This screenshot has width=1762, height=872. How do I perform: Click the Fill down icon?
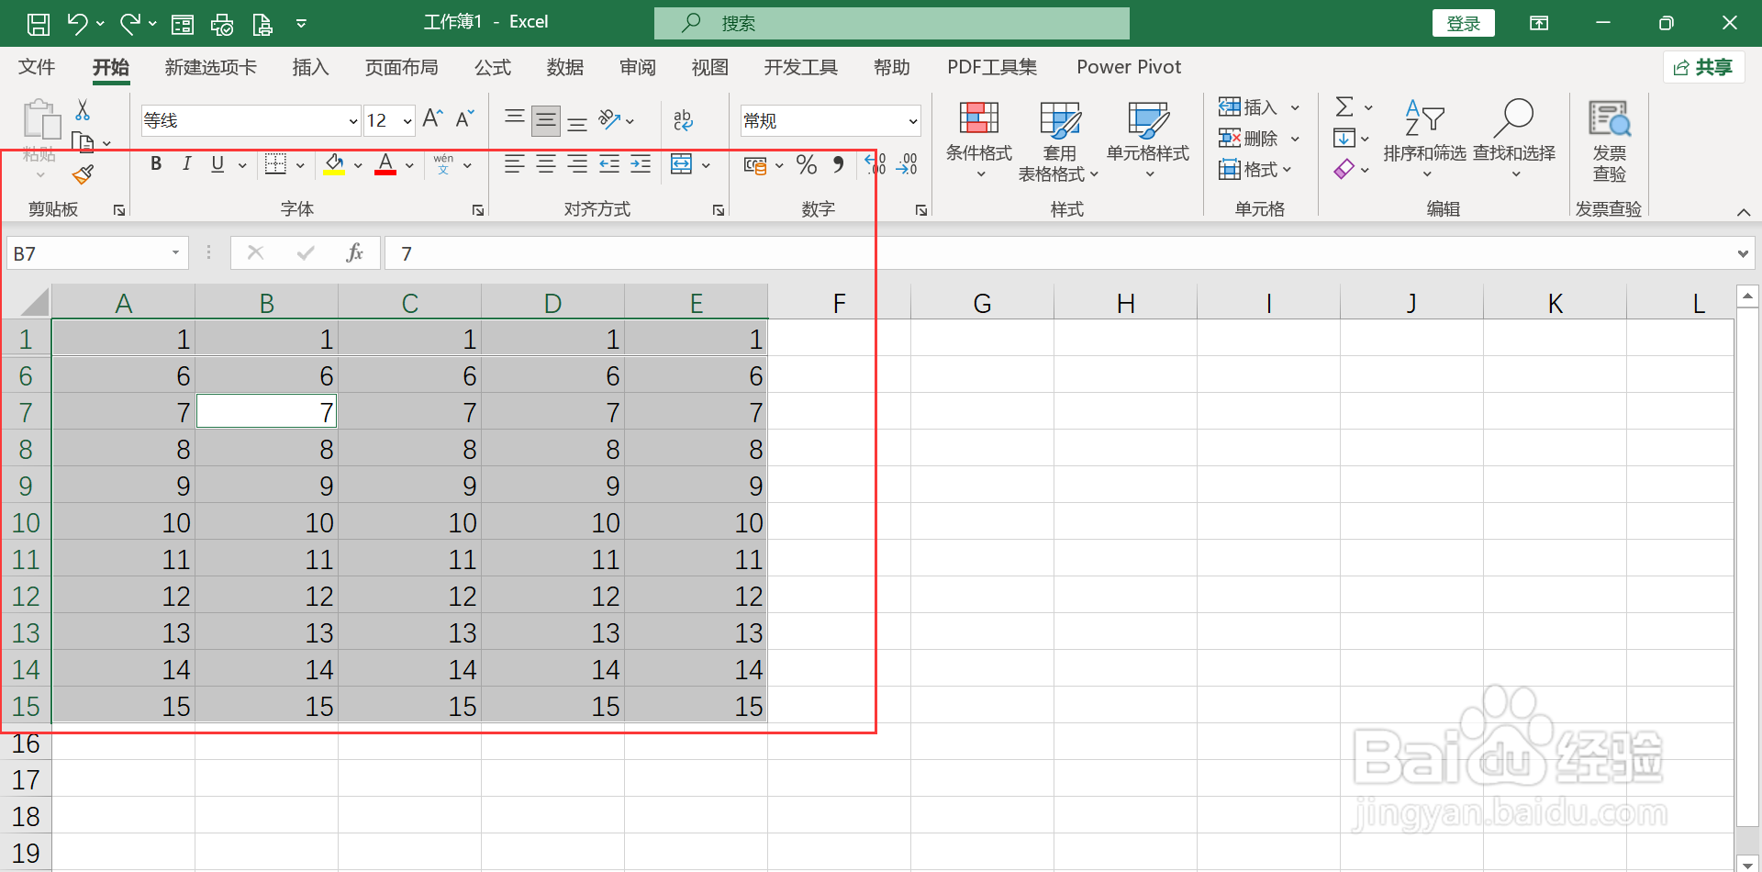[x=1344, y=139]
